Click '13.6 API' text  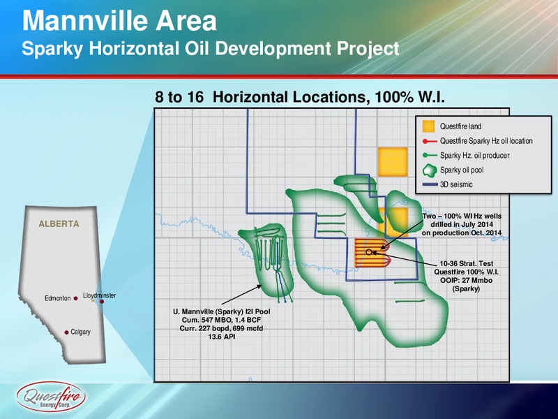(221, 337)
